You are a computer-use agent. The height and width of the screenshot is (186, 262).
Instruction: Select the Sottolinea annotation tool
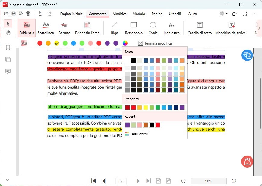point(46,28)
